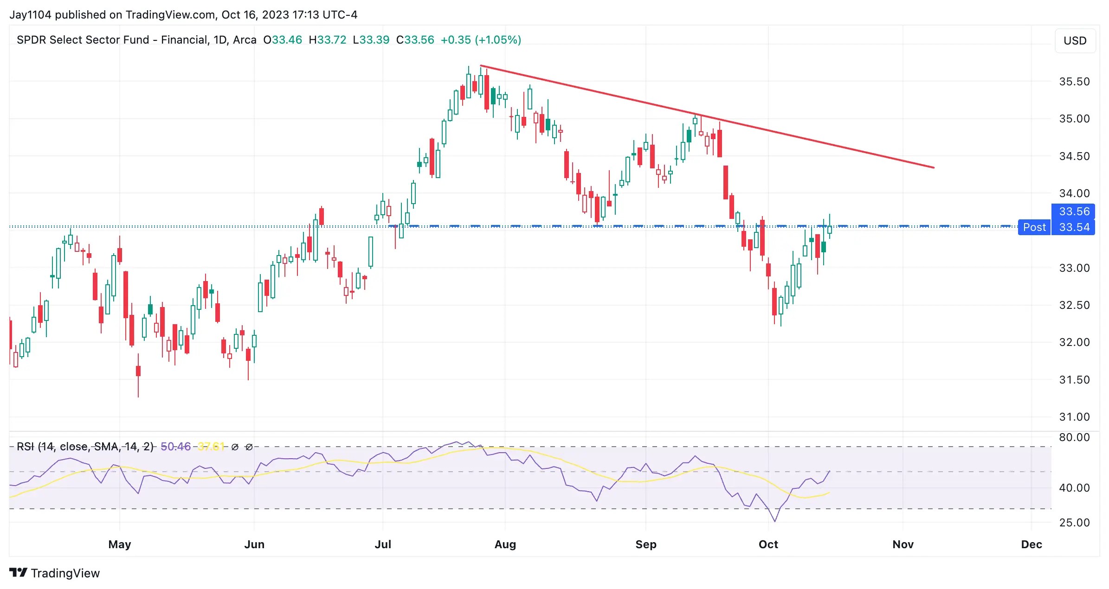This screenshot has width=1109, height=589.
Task: Click the Post 33.54 price label
Action: (x=1057, y=227)
